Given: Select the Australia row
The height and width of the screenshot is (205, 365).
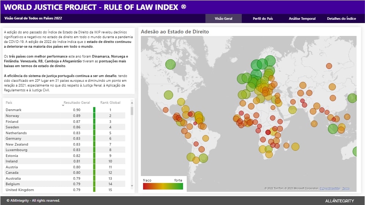Looking at the screenshot, I should [65, 179].
